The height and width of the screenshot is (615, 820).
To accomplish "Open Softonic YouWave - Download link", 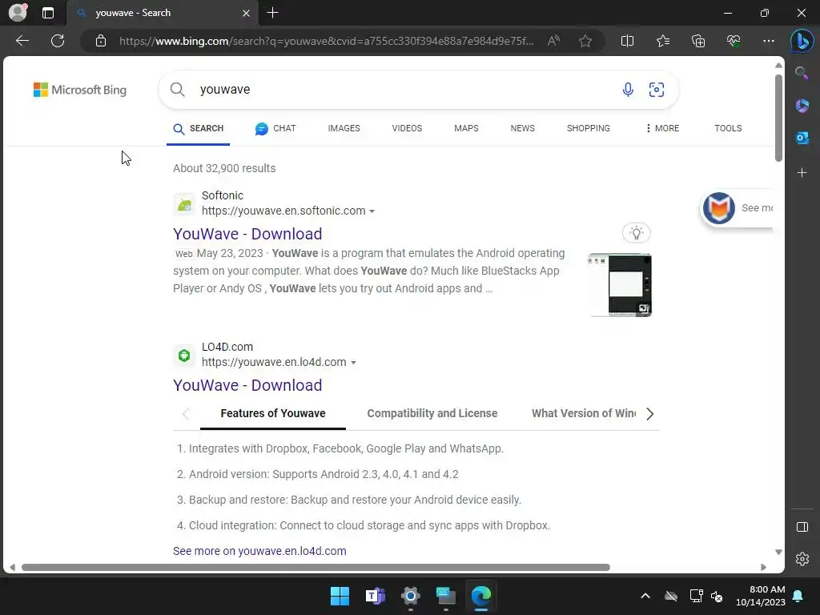I will pyautogui.click(x=247, y=234).
